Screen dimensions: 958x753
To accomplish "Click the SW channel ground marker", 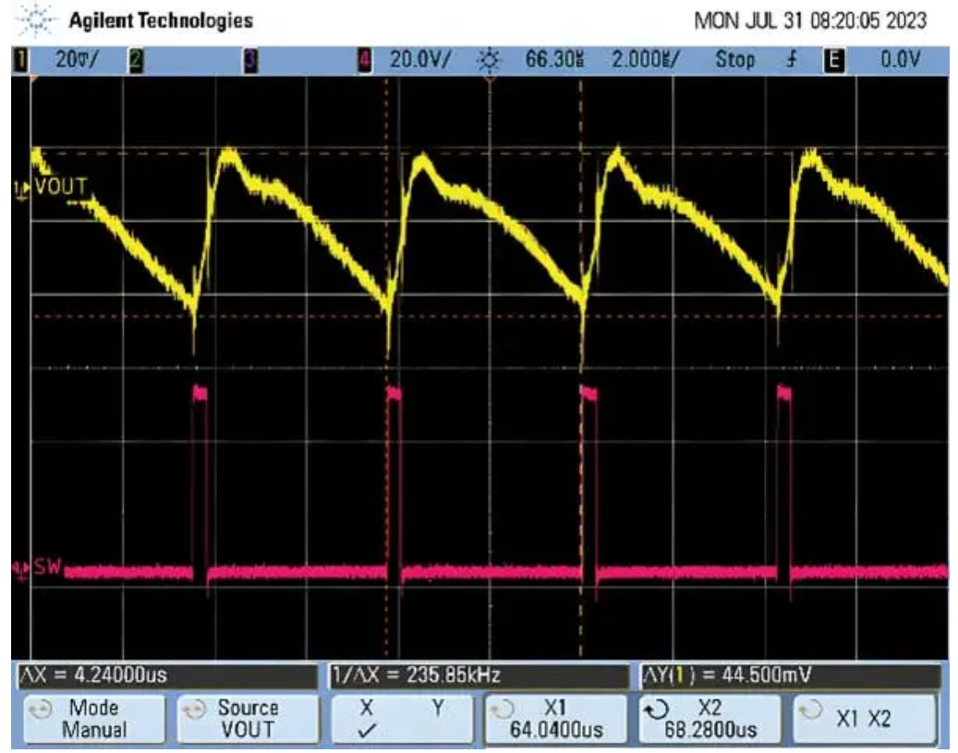I will pos(20,572).
